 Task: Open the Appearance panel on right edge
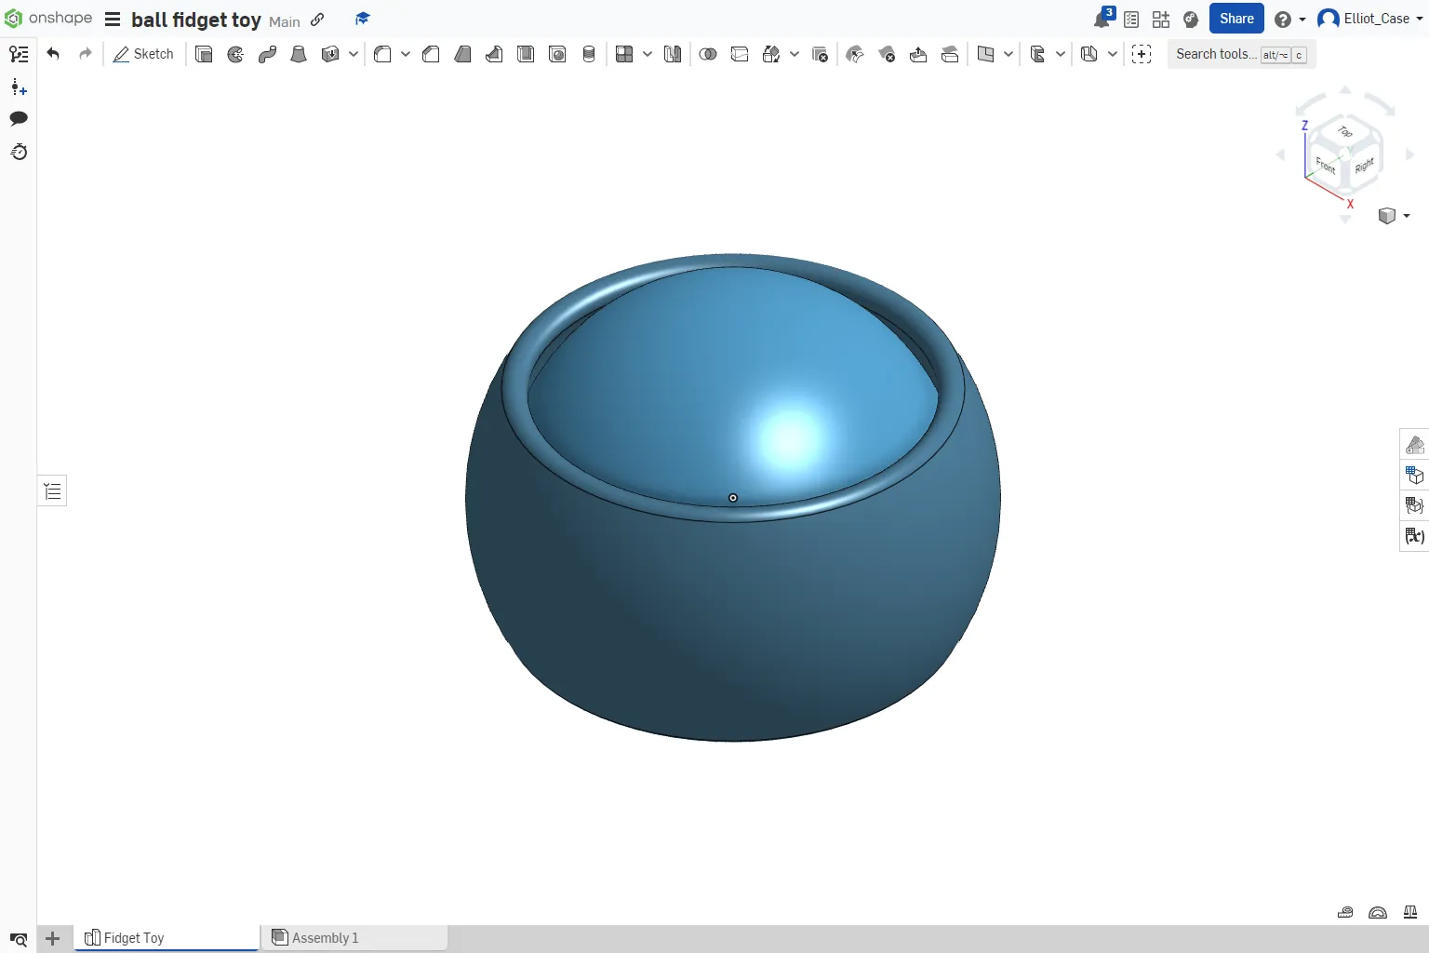click(1414, 444)
